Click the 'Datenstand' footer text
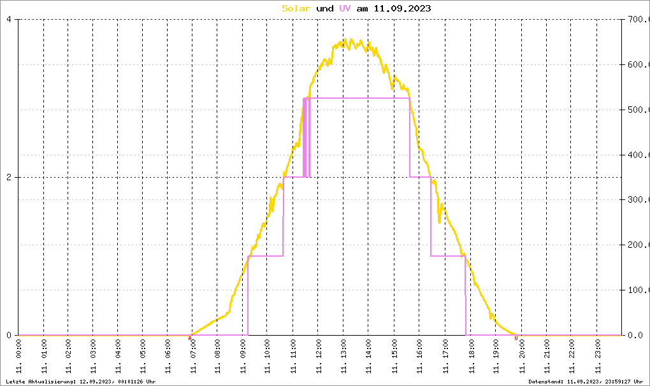The width and height of the screenshot is (650, 386). [x=586, y=382]
